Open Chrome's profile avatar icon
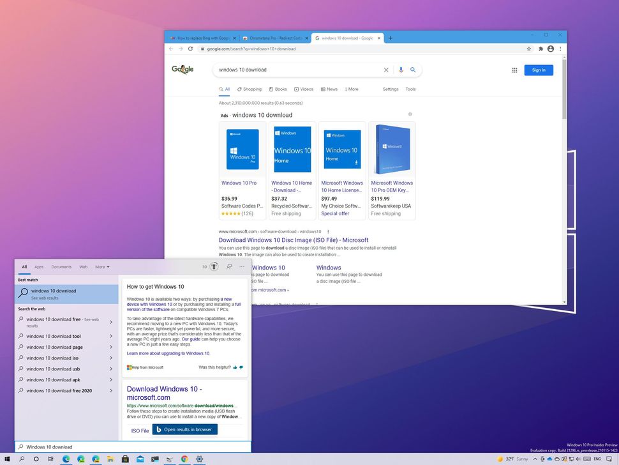Viewport: 619px width, 465px height. coord(550,49)
